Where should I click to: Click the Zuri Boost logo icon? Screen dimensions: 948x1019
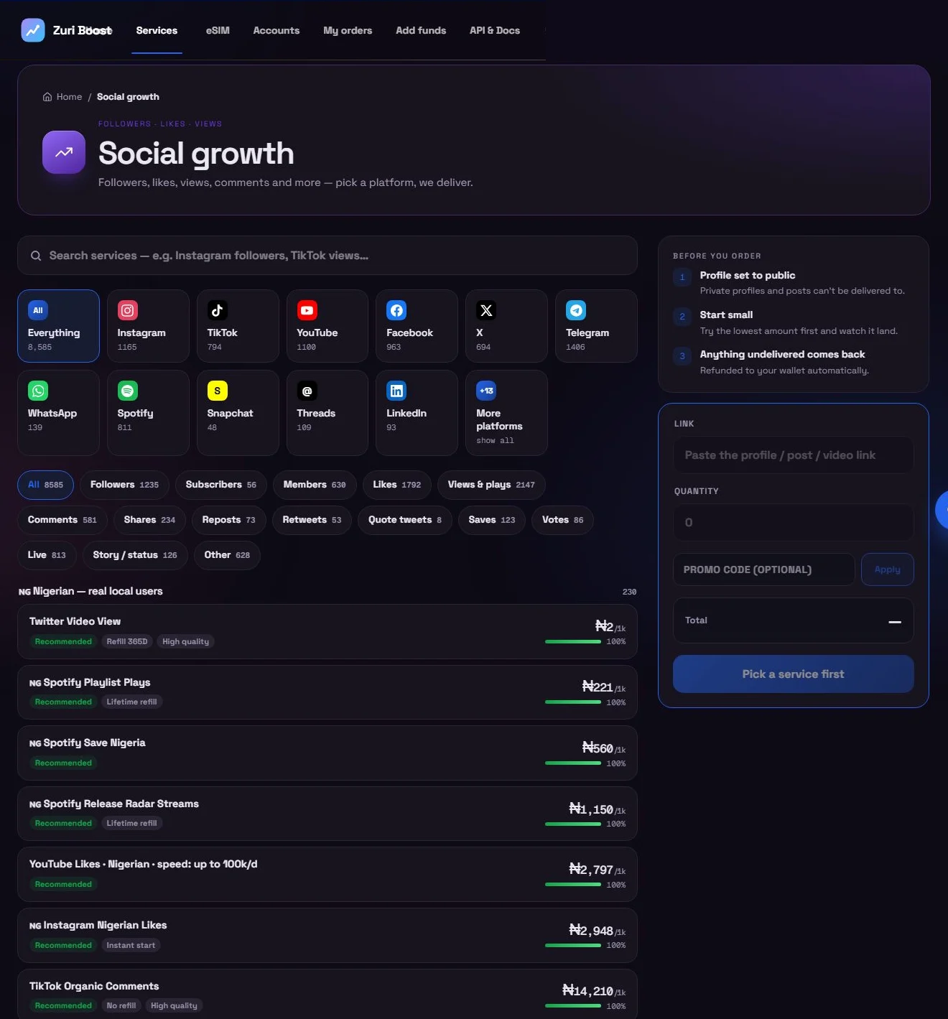point(33,30)
